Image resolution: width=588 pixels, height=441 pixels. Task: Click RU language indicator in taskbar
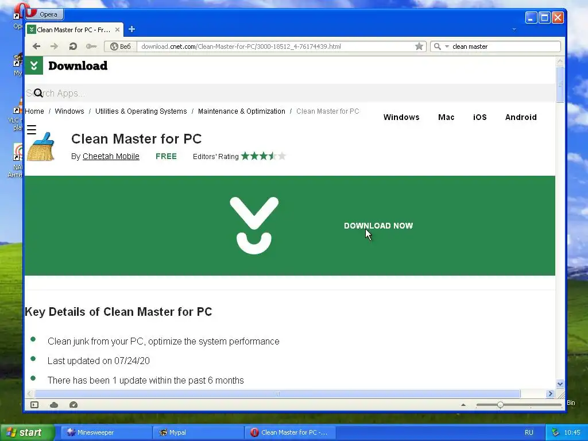pos(529,432)
